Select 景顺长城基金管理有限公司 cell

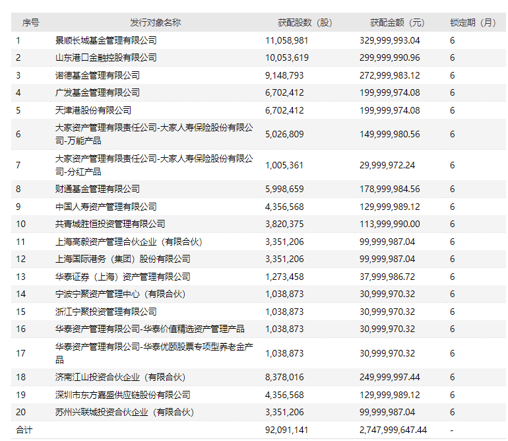pyautogui.click(x=106, y=40)
